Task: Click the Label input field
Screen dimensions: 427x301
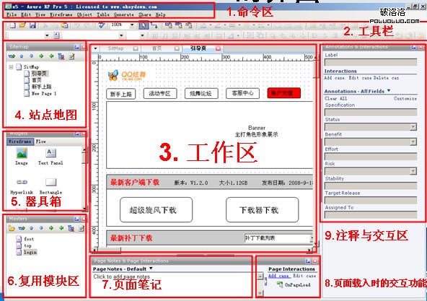Action: [x=370, y=62]
